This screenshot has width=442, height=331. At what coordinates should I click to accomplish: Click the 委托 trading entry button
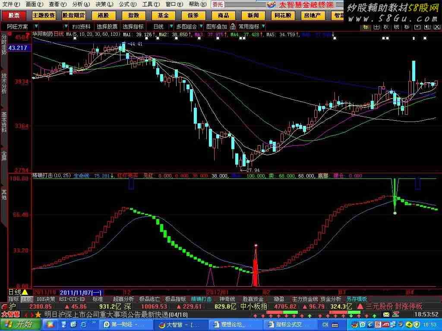point(218,4)
